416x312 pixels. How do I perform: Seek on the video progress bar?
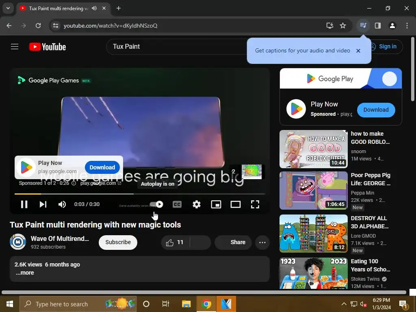tap(140, 194)
